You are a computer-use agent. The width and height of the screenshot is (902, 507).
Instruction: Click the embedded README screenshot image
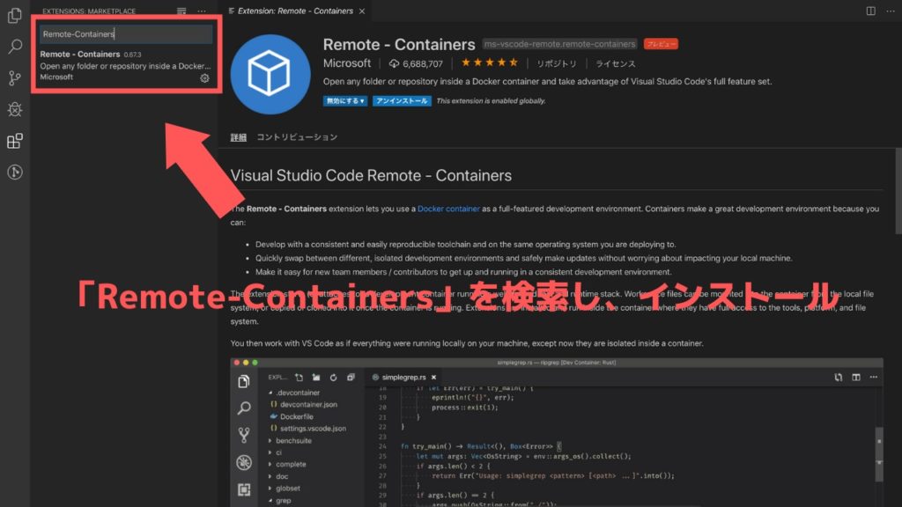(x=557, y=432)
